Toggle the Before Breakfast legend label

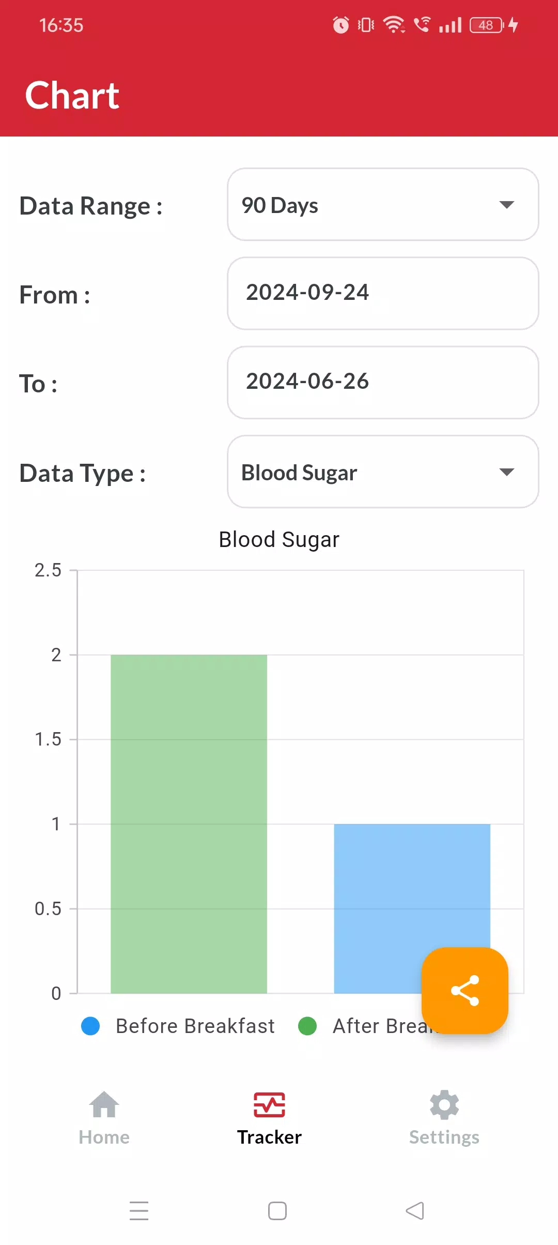195,1026
